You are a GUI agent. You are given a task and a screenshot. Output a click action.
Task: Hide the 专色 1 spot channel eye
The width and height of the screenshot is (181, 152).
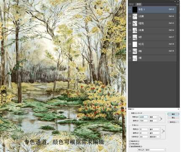130,9
